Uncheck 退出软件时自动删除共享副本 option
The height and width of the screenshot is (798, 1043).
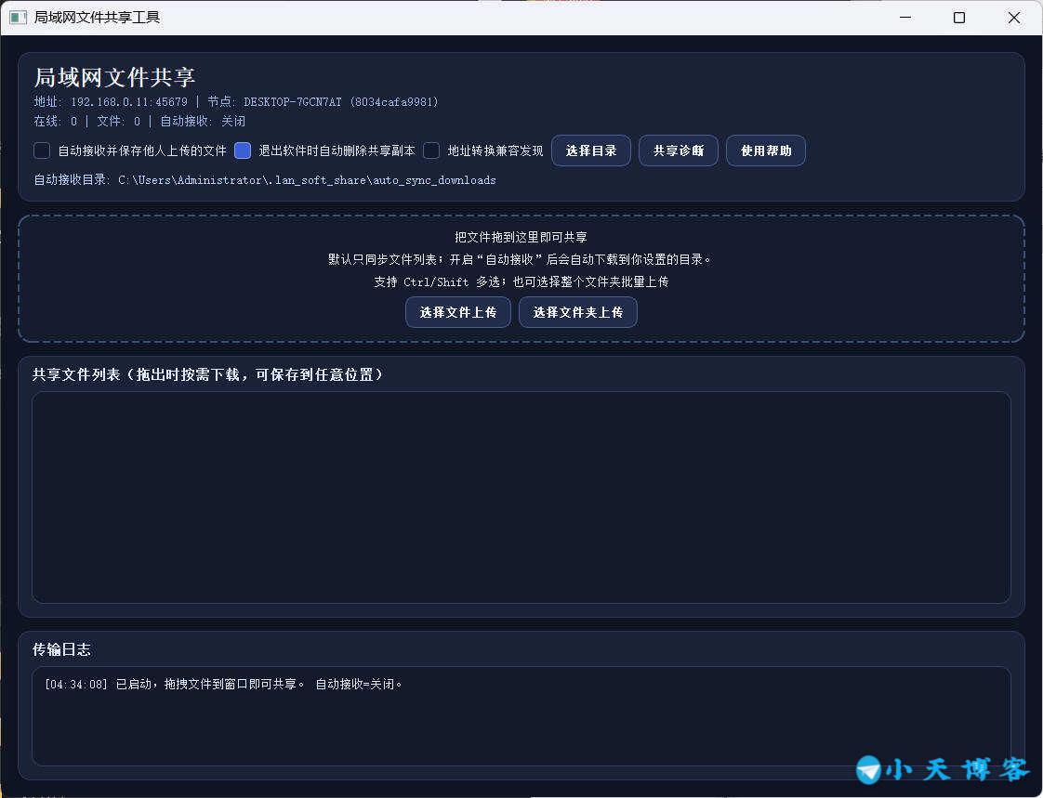pyautogui.click(x=243, y=150)
